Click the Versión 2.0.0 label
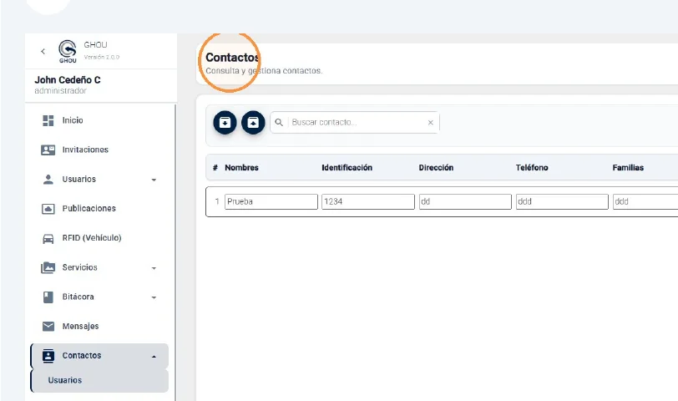 [x=102, y=57]
